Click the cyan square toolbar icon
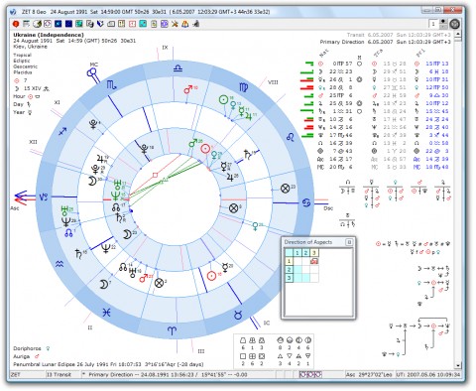This screenshot has height=391, width=476. (143, 24)
